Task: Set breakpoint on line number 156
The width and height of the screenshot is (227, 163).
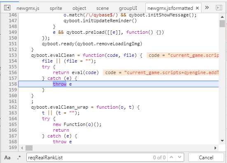Action: (x=13, y=72)
